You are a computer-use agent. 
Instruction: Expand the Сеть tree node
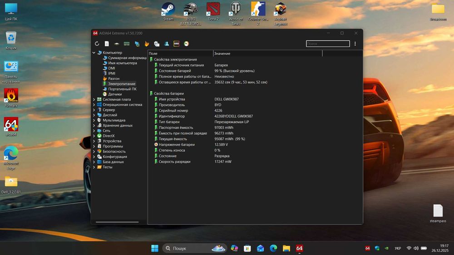coord(94,131)
